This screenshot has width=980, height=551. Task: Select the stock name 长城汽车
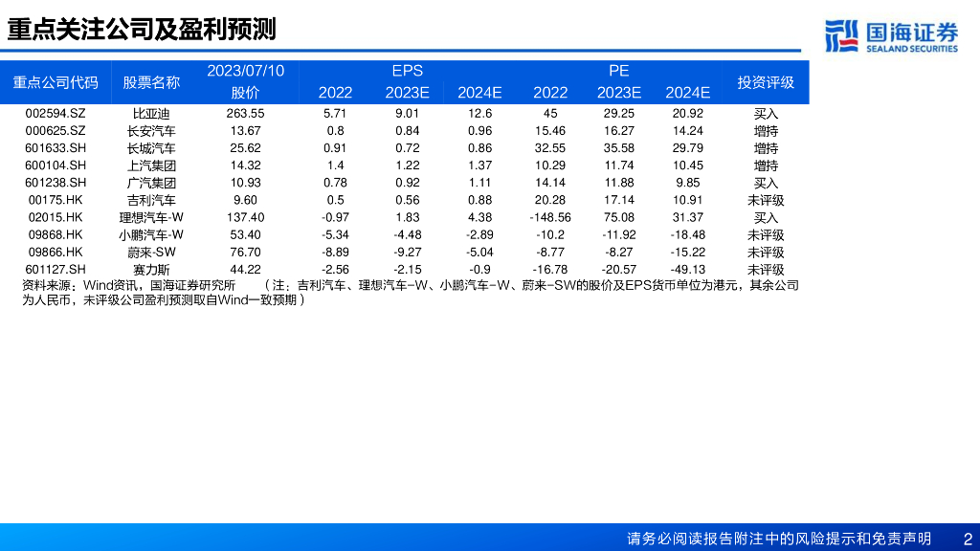[151, 148]
